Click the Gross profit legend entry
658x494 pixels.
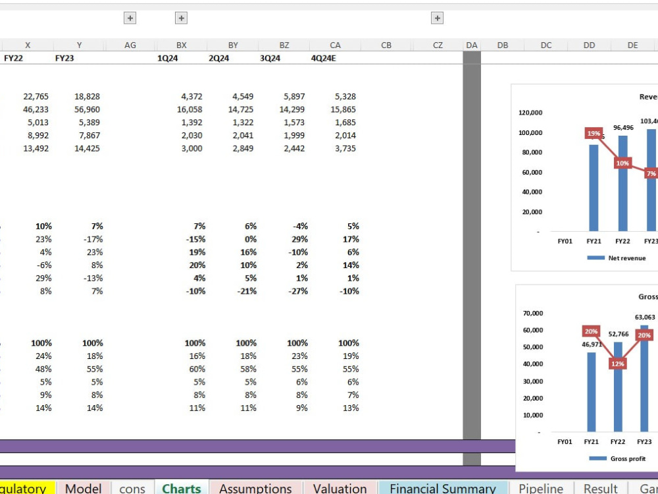617,458
